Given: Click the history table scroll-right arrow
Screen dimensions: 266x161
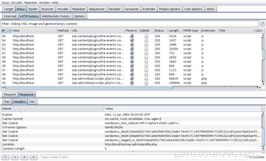Looking at the screenshot, I should 260,87.
